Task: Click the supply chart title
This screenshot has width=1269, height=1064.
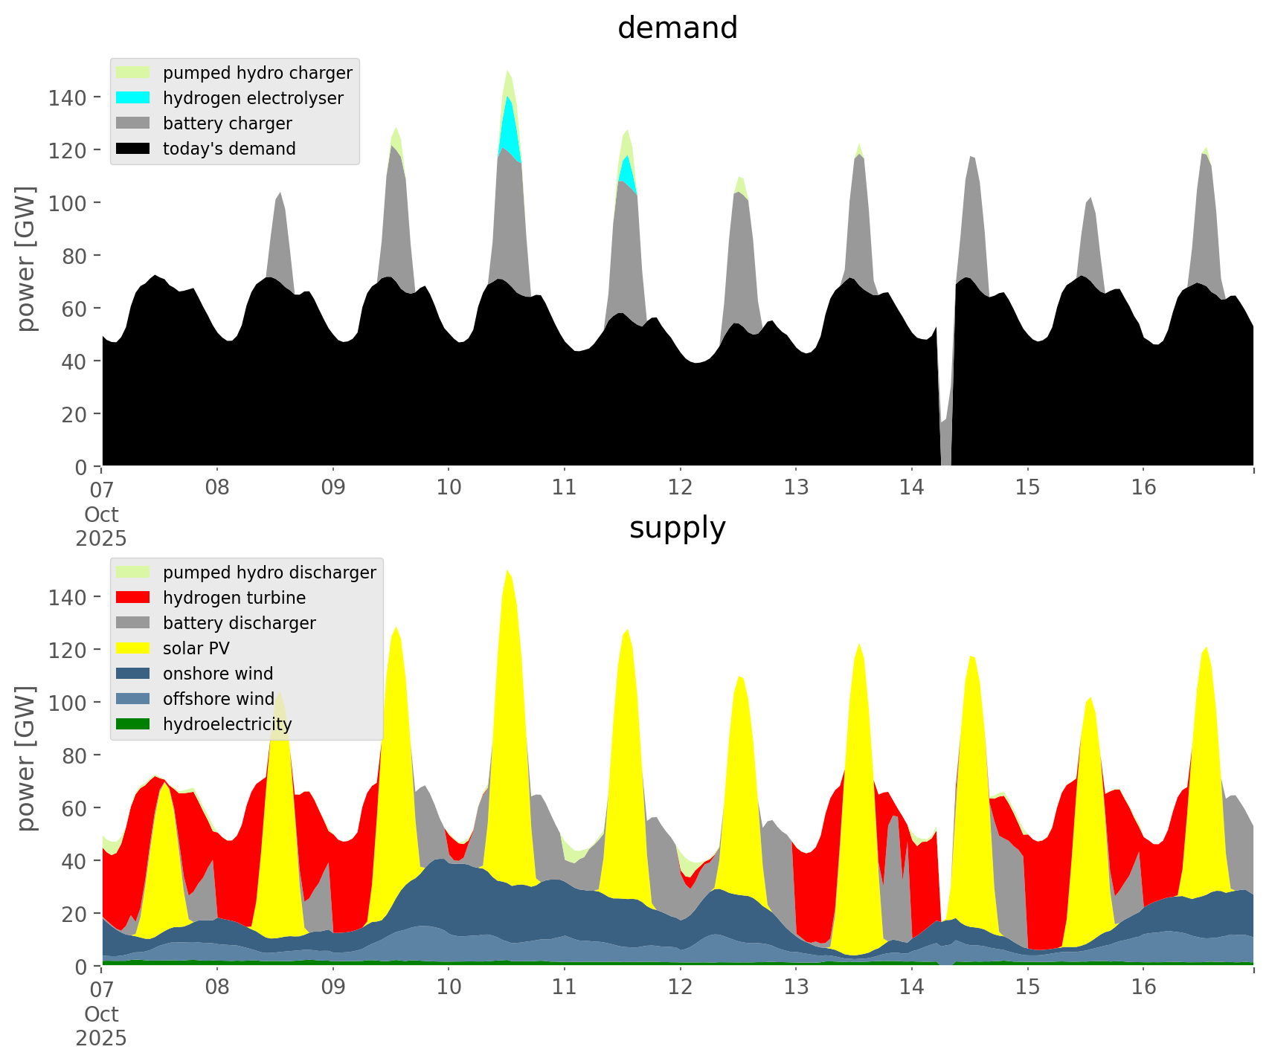Action: pyautogui.click(x=677, y=528)
